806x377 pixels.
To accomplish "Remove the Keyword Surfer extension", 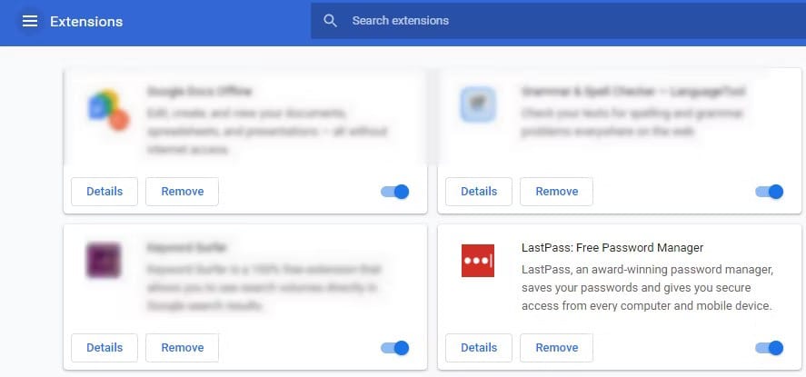I will 182,348.
